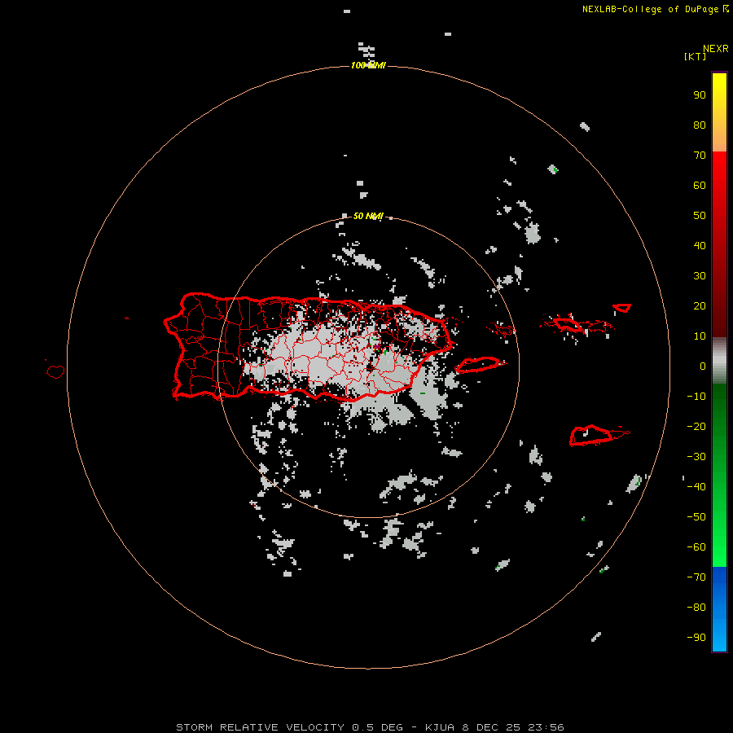
Task: Pick the yellow top segment of color bar
Action: 719,112
